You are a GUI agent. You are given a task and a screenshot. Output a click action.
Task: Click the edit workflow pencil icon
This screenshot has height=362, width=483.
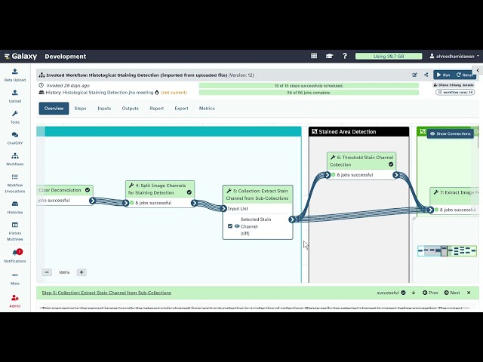click(414, 75)
